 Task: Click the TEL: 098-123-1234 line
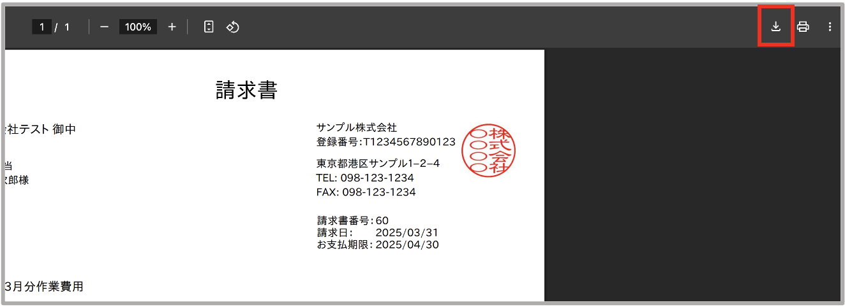click(365, 178)
